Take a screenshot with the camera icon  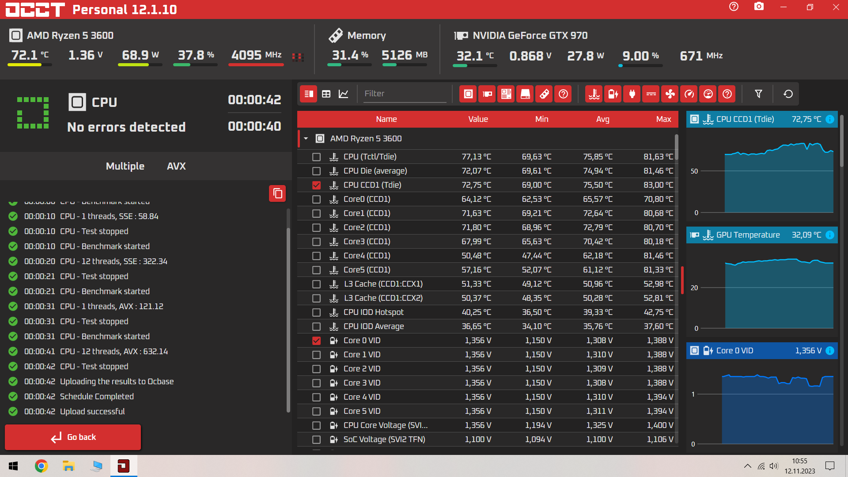(759, 7)
